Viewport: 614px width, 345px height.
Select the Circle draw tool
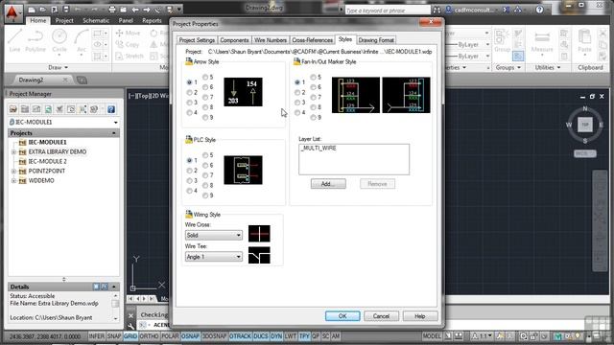tap(59, 40)
